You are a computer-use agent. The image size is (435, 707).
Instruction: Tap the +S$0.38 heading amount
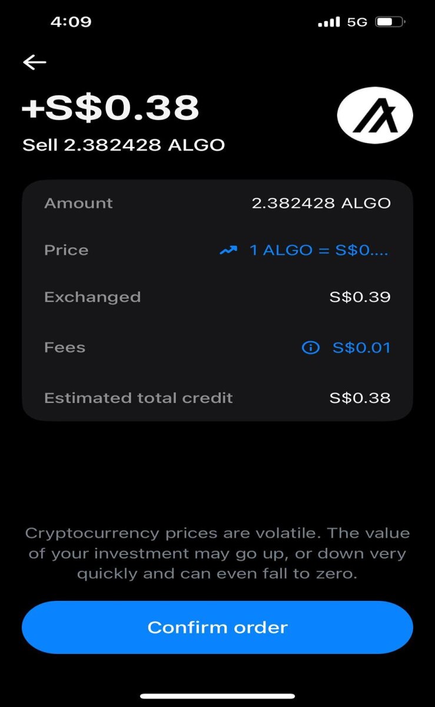click(111, 108)
